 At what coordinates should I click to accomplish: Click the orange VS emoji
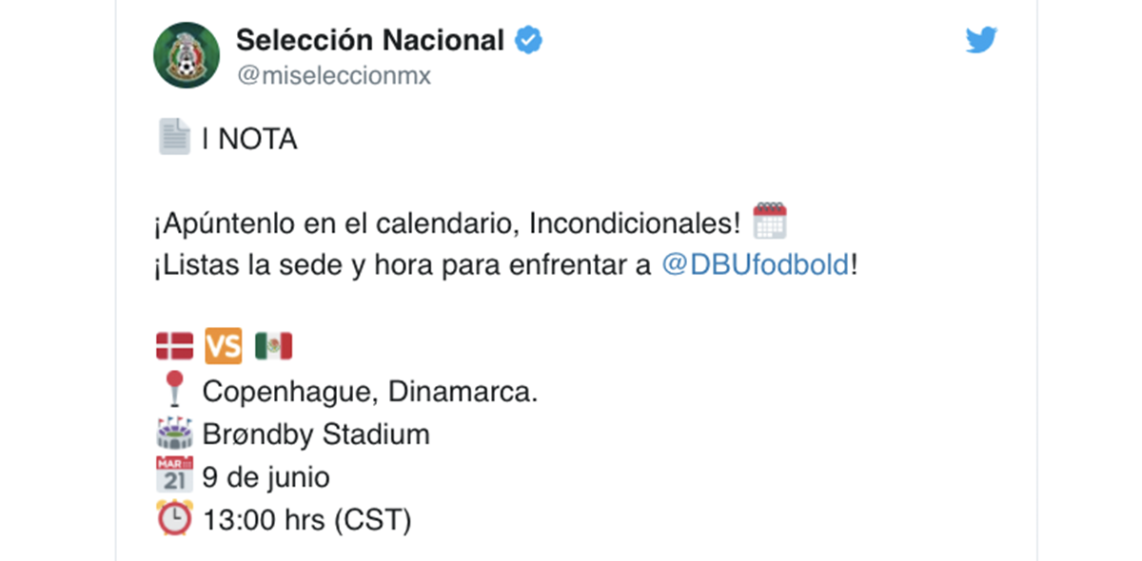(x=224, y=346)
